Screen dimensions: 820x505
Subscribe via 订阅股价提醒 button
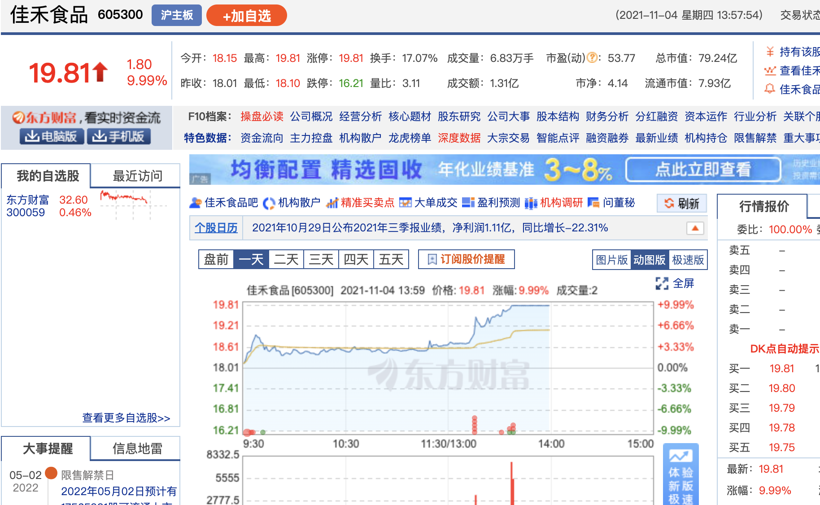click(x=467, y=259)
